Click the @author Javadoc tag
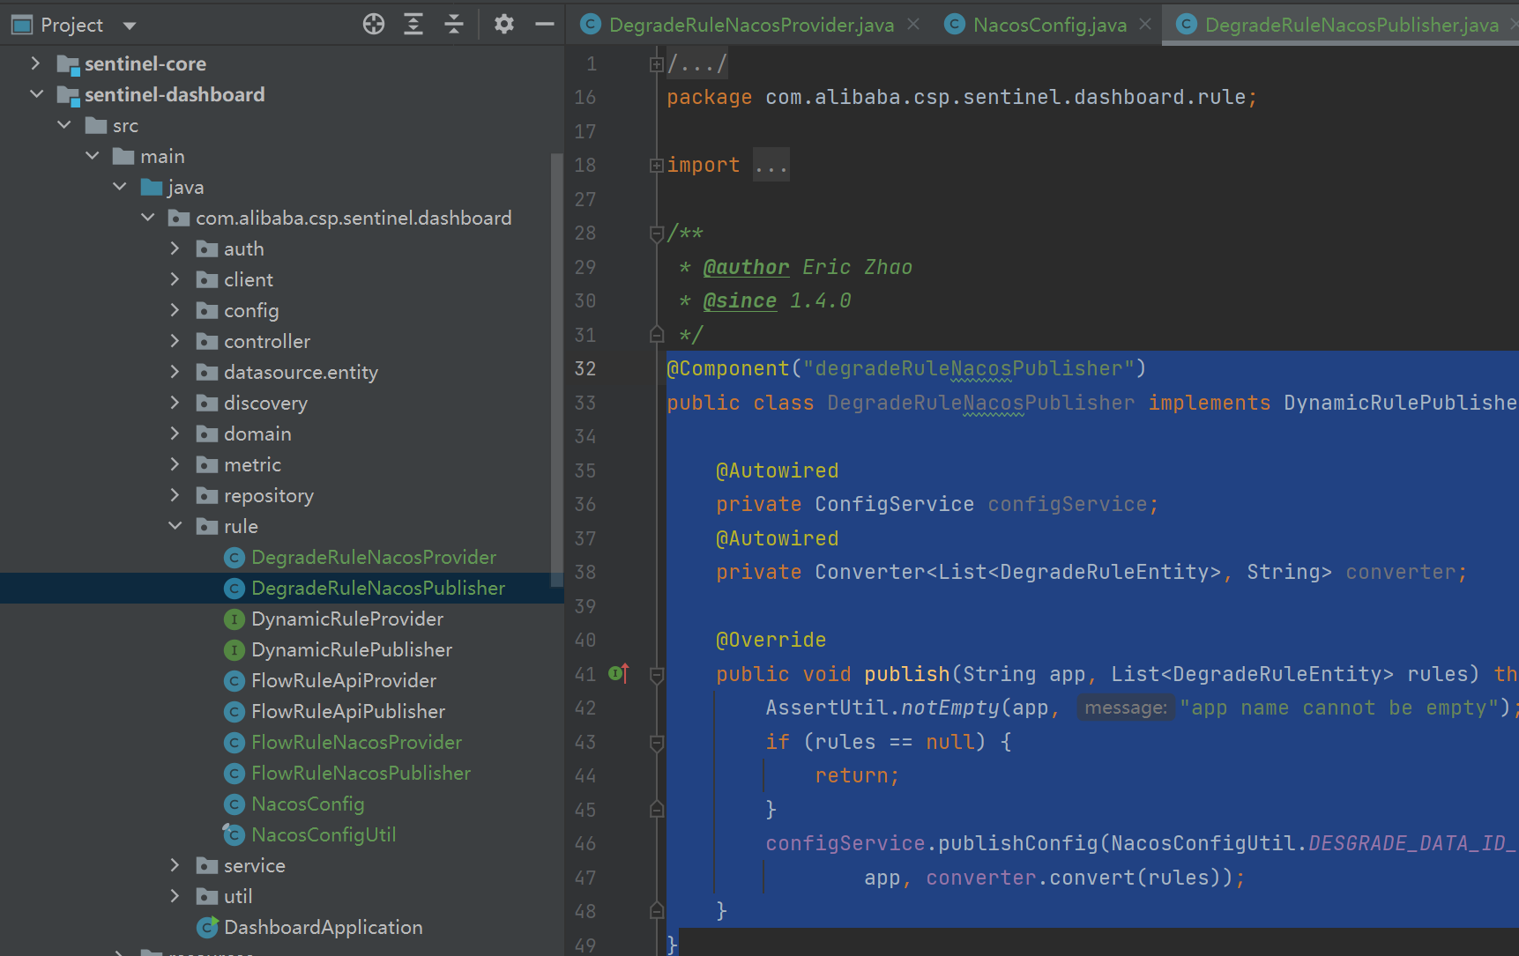The width and height of the screenshot is (1519, 956). tap(746, 267)
